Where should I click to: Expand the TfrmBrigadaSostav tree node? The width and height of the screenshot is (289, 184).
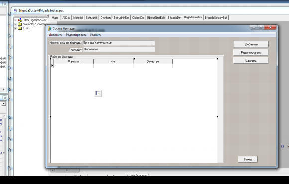point(15,20)
